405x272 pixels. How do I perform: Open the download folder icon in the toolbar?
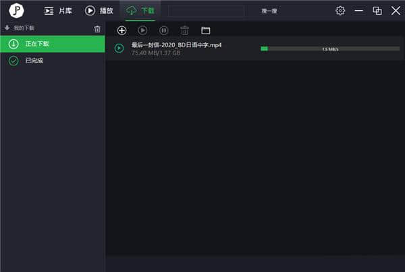[x=206, y=30]
